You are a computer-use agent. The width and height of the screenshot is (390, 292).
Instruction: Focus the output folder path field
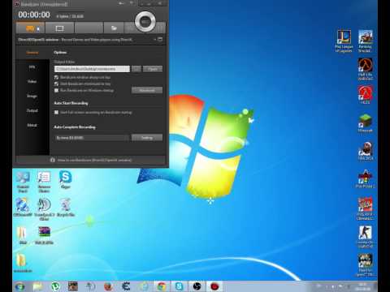pos(92,69)
